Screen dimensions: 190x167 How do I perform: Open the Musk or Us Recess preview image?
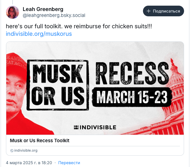tap(95, 88)
